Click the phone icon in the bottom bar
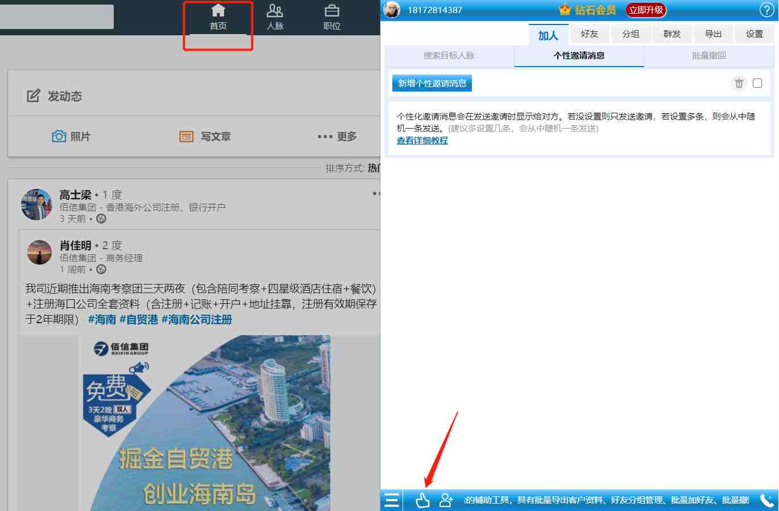This screenshot has width=779, height=511. point(767,500)
